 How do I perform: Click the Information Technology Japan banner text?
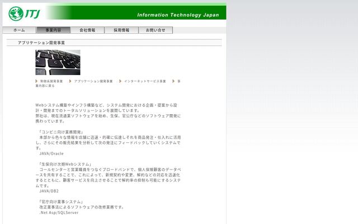pyautogui.click(x=178, y=15)
